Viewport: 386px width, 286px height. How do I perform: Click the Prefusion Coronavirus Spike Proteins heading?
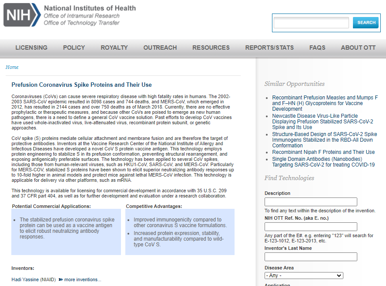tap(81, 85)
